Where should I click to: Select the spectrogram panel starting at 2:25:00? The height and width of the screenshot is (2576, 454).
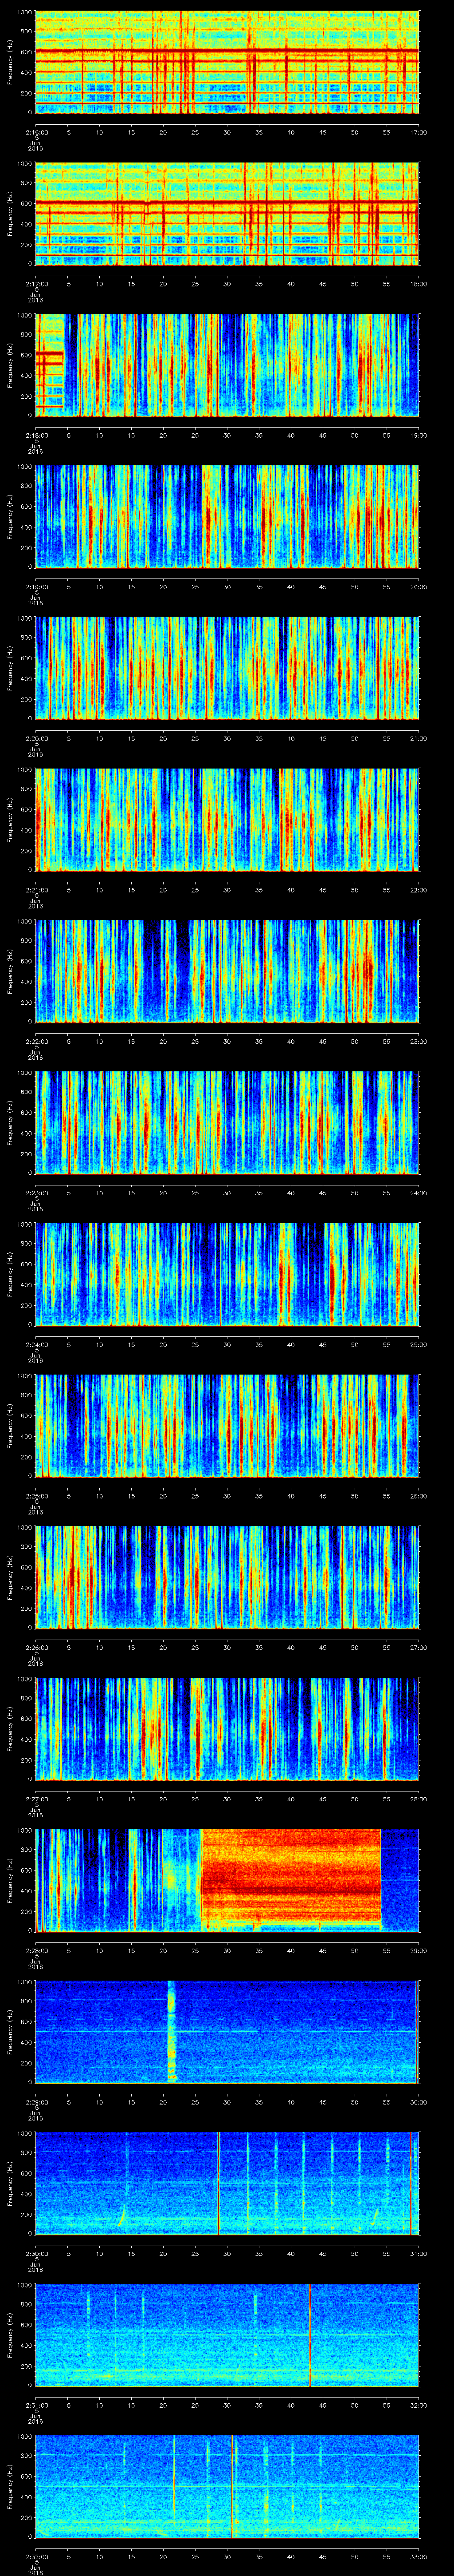227,1426
